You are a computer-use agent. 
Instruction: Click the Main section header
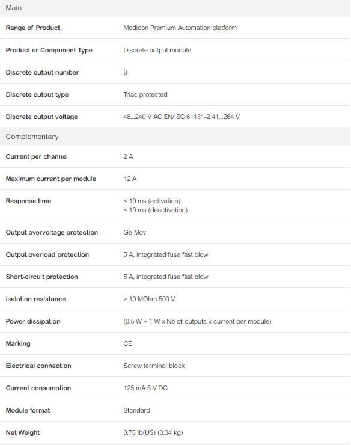tap(175, 8)
